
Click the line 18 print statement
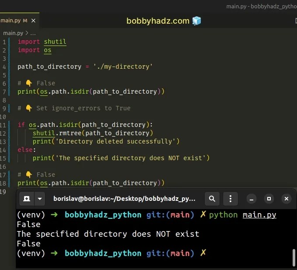click(x=91, y=183)
